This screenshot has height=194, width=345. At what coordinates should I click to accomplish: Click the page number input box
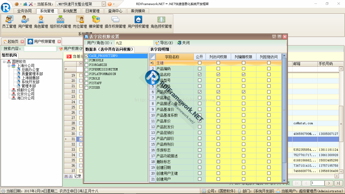(x=318, y=183)
